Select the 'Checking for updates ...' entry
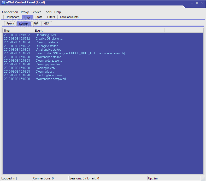The image size is (206, 181). pyautogui.click(x=103, y=75)
